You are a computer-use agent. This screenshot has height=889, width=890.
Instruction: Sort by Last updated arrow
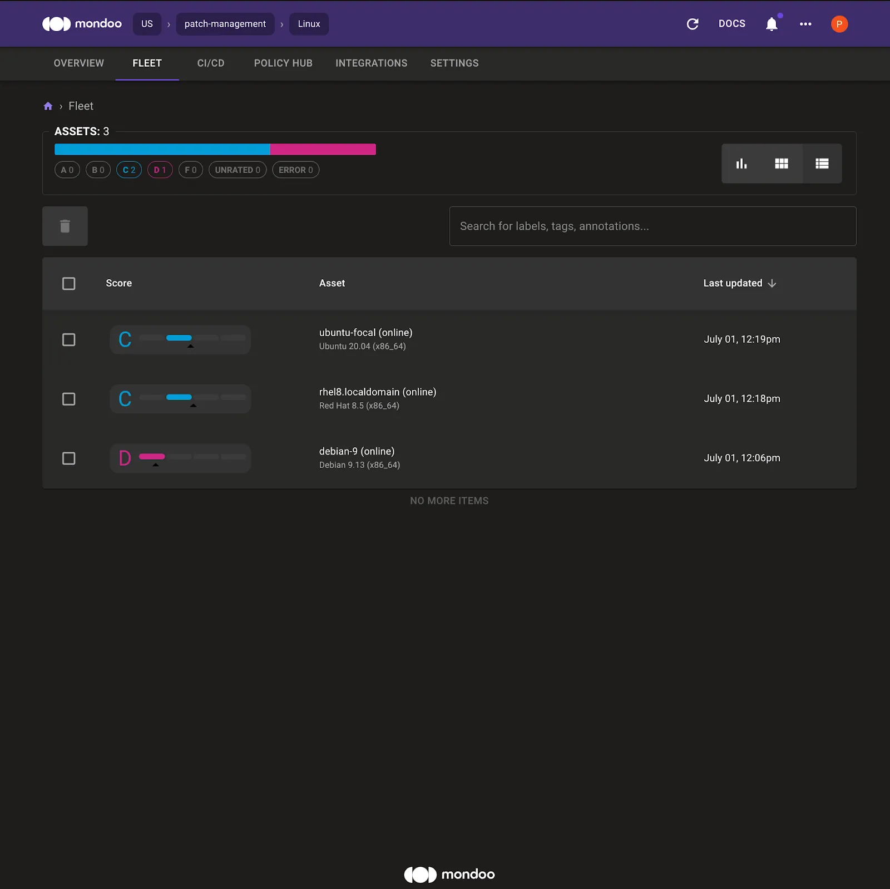point(772,283)
